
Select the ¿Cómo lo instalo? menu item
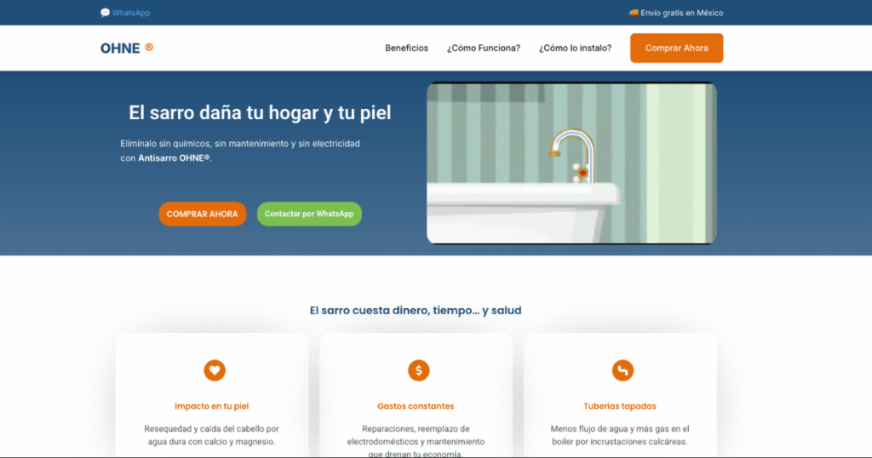(575, 48)
